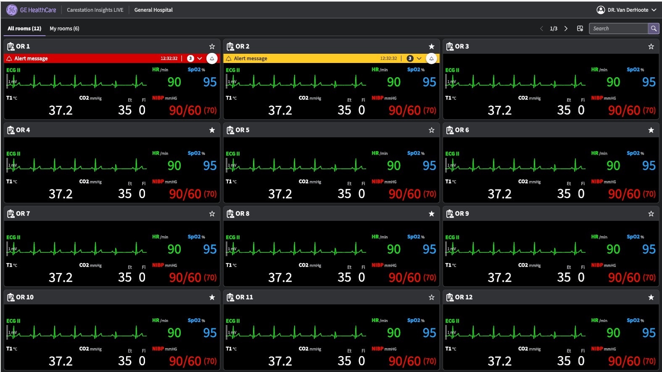Select the All rooms (12) tab
The width and height of the screenshot is (662, 372).
24,29
